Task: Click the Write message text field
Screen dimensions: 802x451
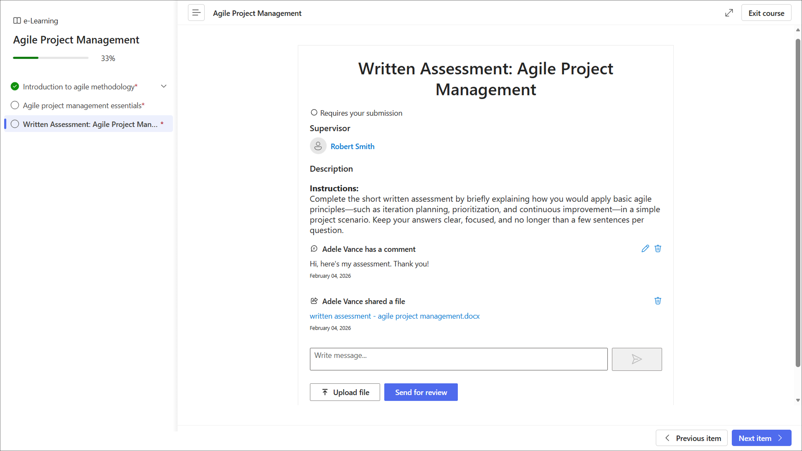Action: [458, 359]
